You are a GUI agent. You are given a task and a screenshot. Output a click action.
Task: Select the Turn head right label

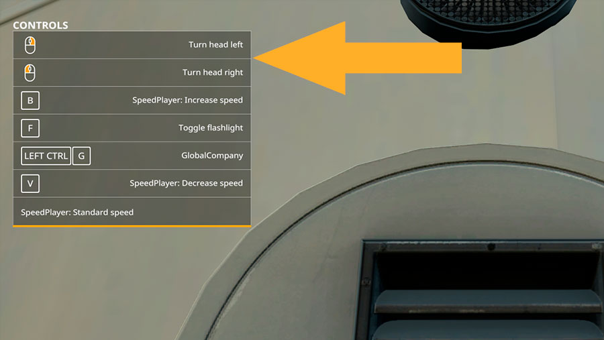[x=213, y=72]
